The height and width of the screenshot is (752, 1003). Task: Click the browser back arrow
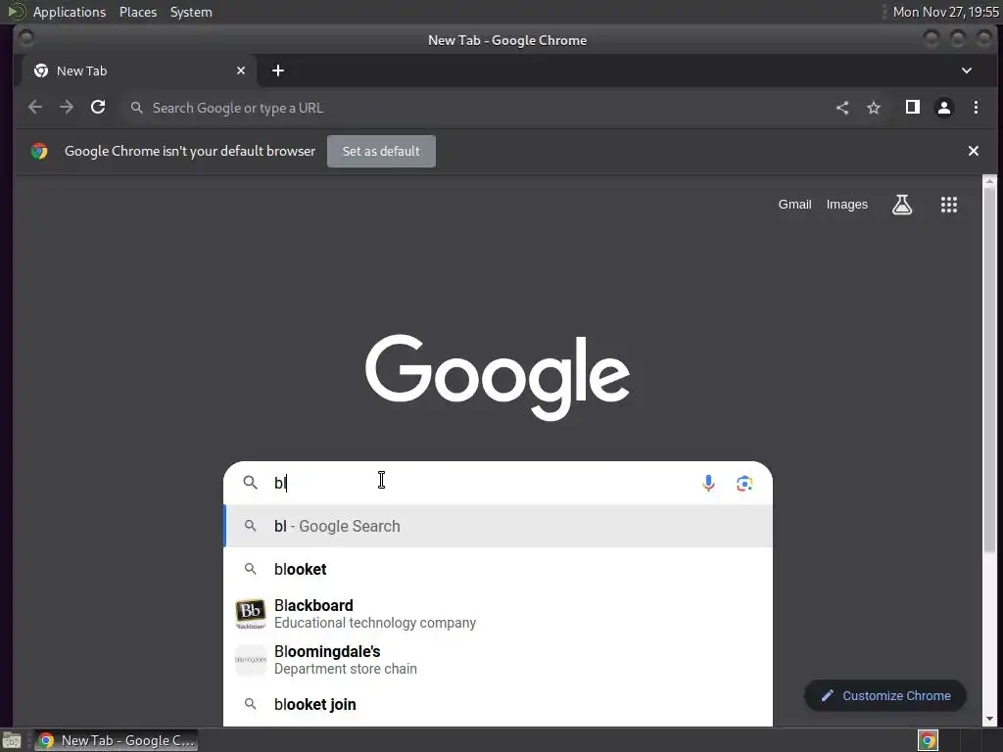coord(35,108)
